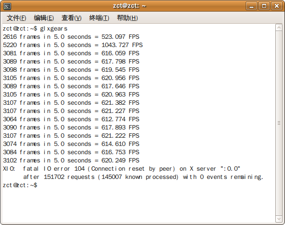Minimize the zct@zct terminal window
The width and height of the screenshot is (285, 225).
coord(251,6)
